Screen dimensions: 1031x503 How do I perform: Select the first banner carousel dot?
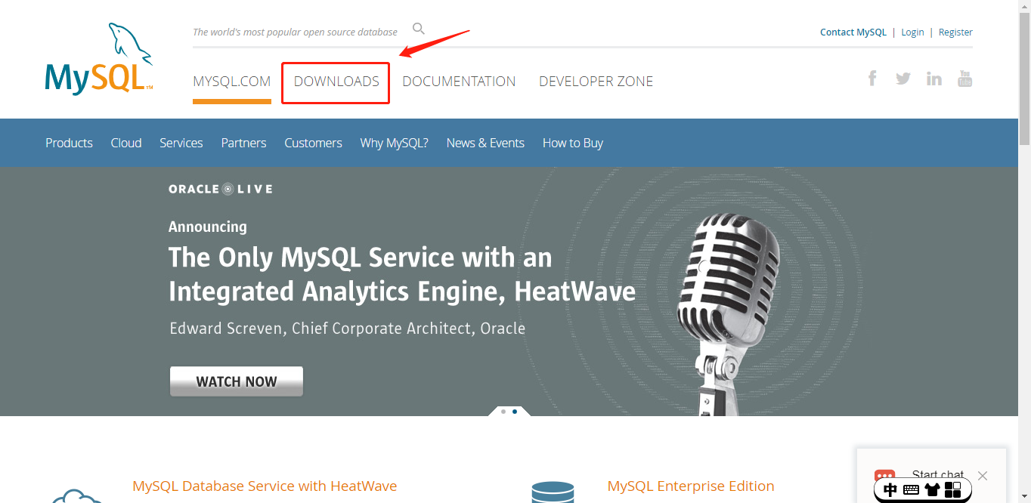click(503, 412)
